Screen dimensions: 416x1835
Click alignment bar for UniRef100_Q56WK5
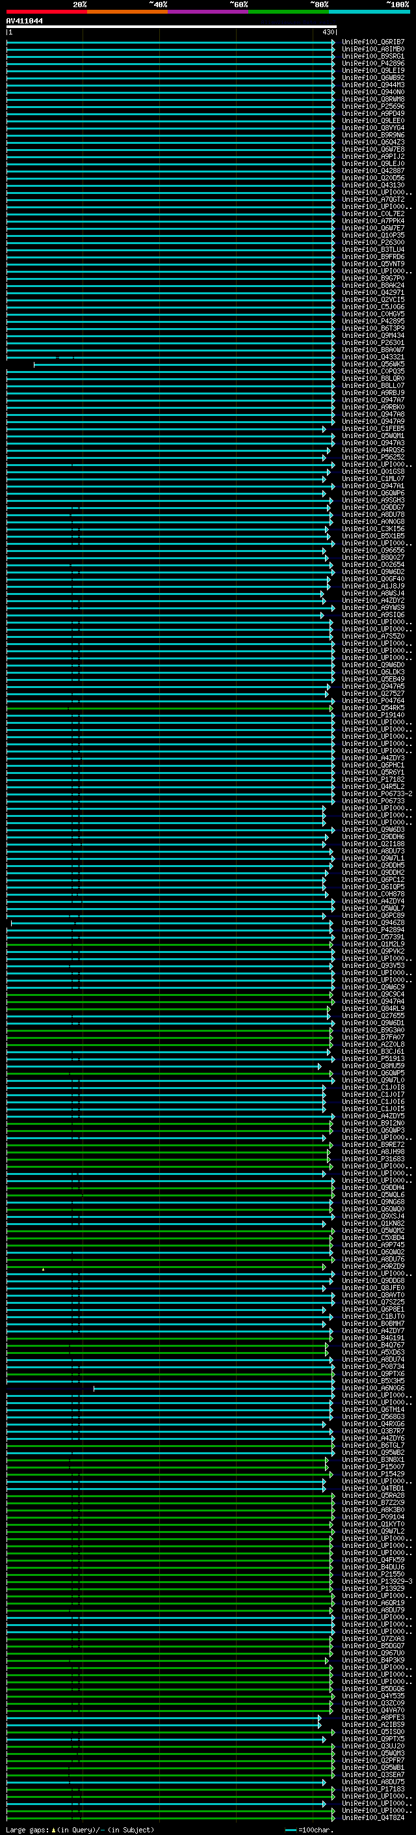click(x=184, y=364)
